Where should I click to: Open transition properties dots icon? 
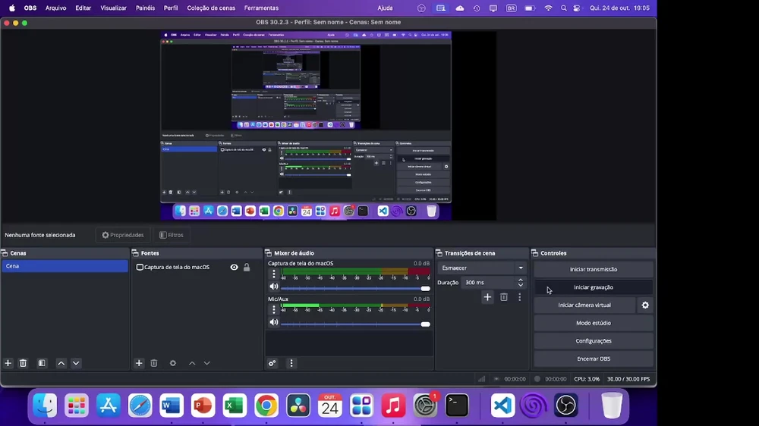(520, 297)
